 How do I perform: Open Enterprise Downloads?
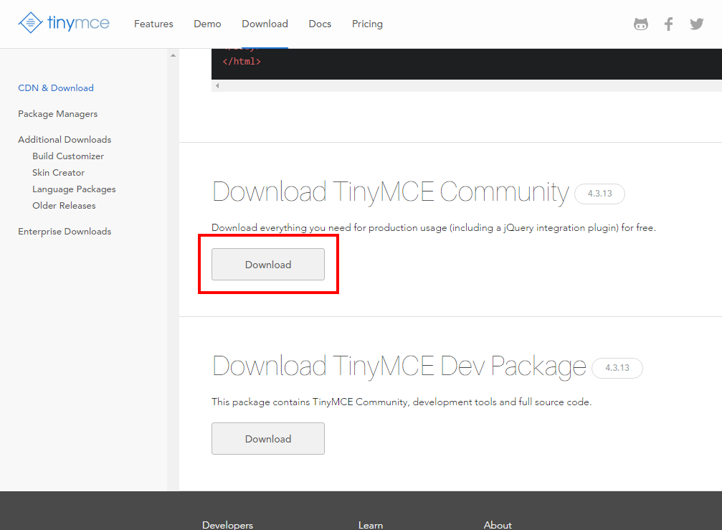pos(65,231)
